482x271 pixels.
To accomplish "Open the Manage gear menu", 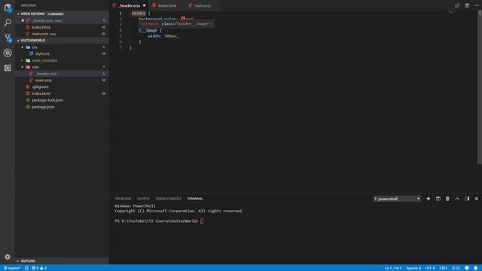I will point(8,257).
